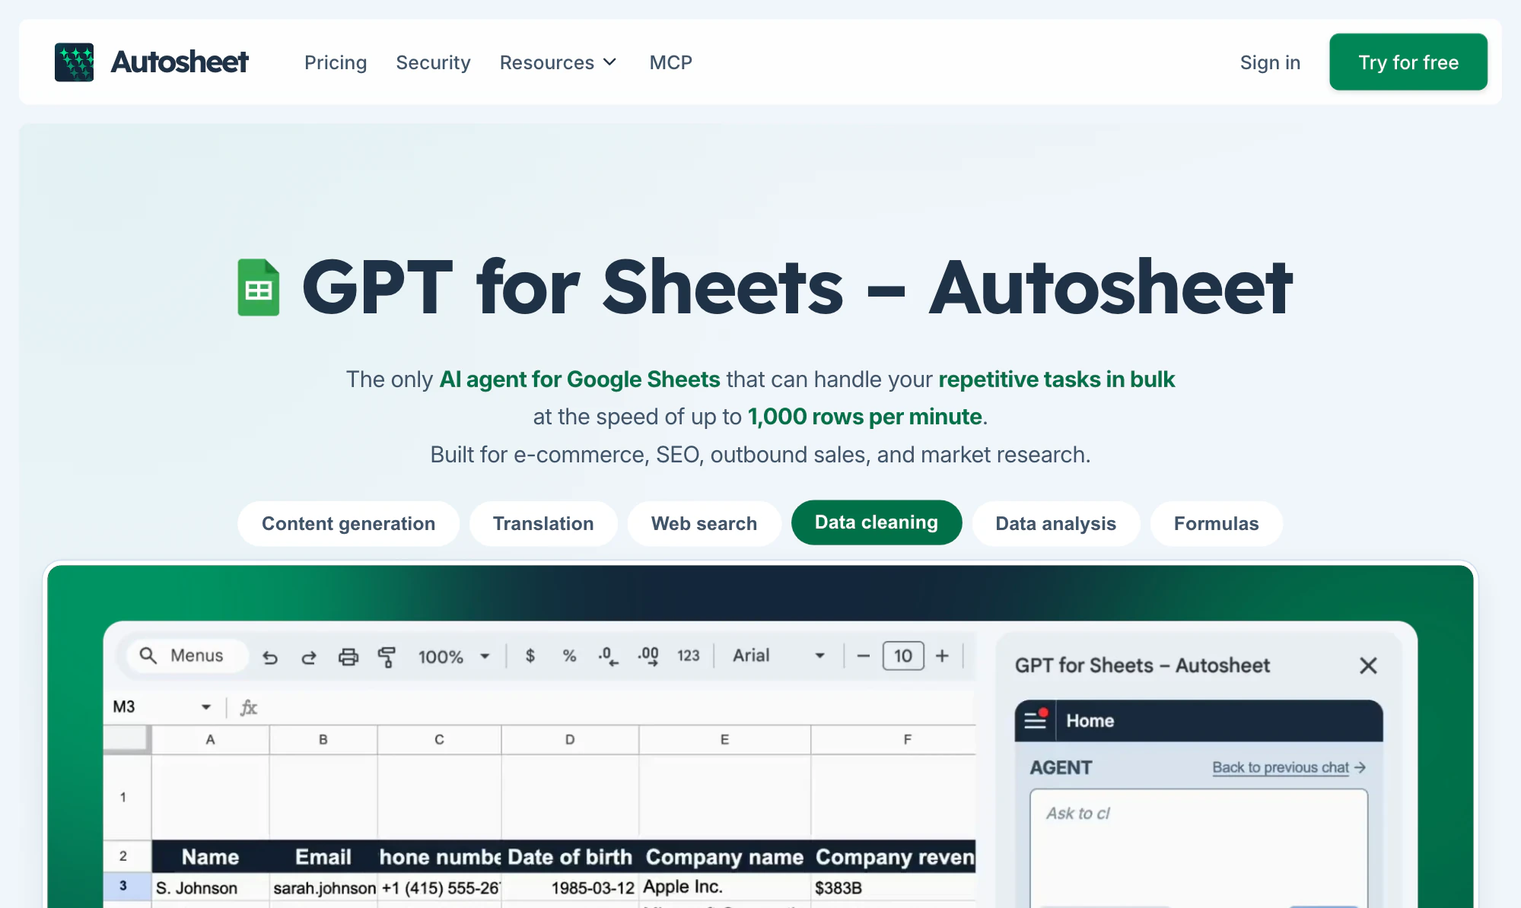Screen dimensions: 1521x908
Task: Click the font size 10 field
Action: coord(903,656)
